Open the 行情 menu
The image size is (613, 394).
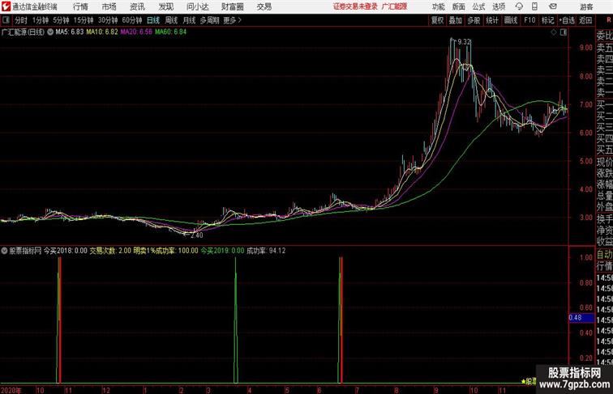click(x=80, y=6)
